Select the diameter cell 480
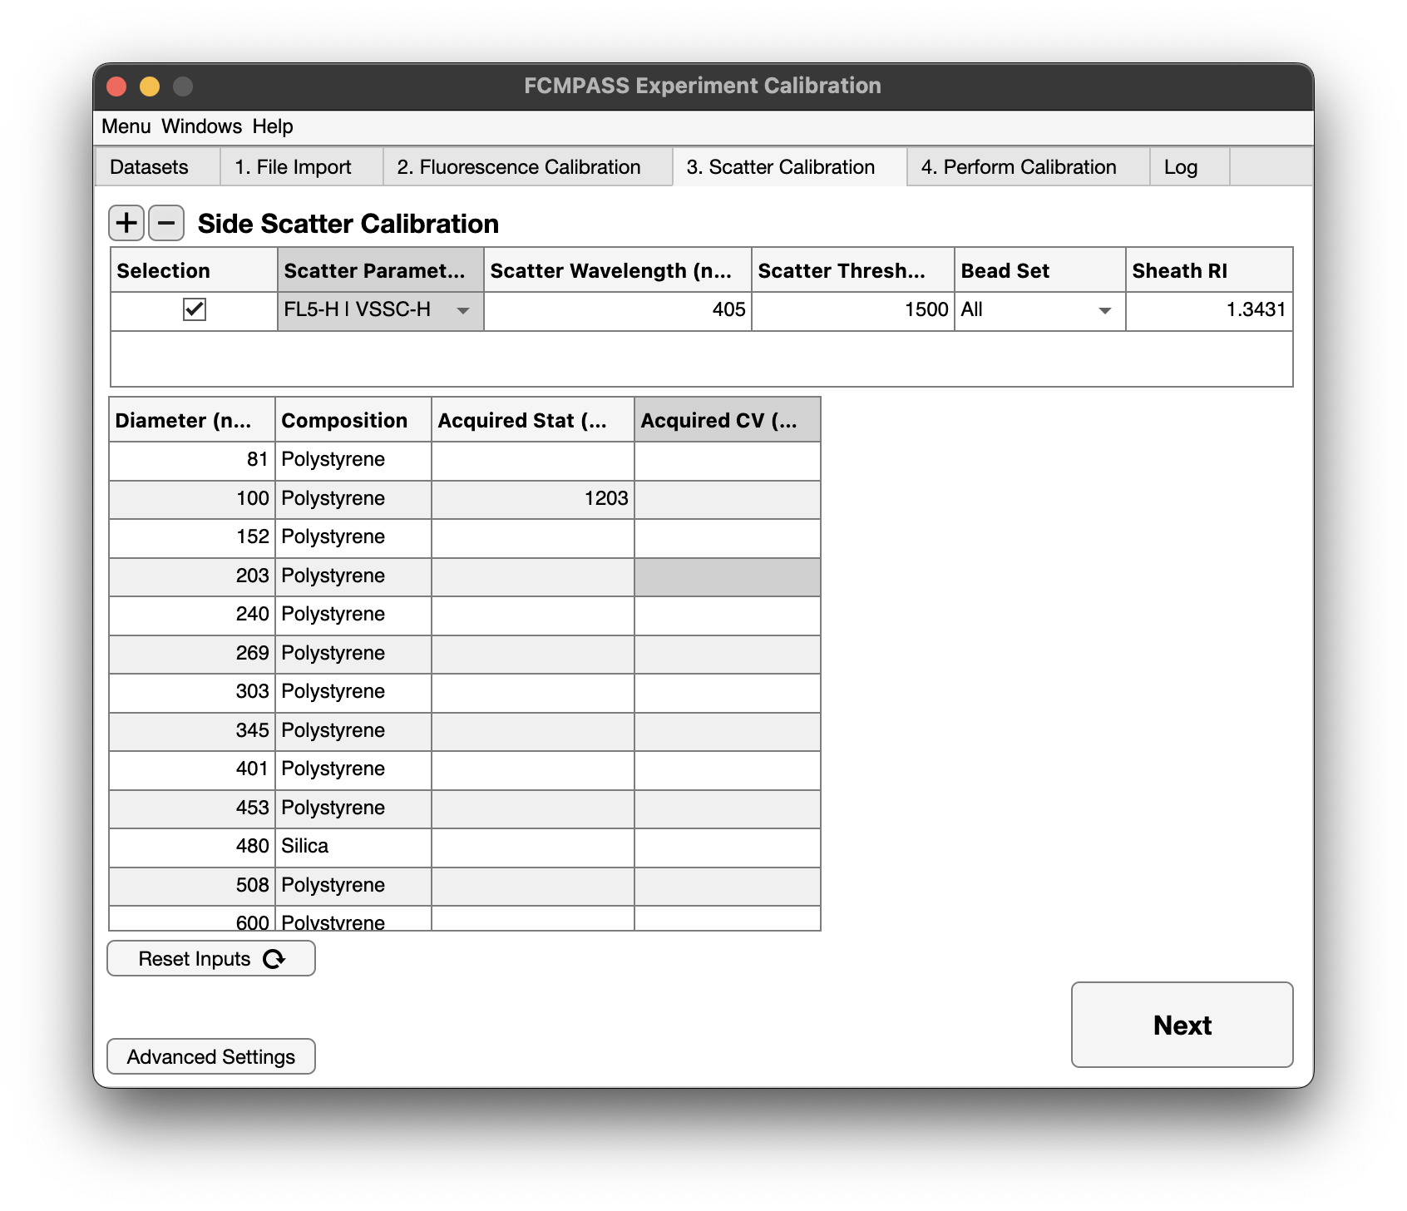The width and height of the screenshot is (1407, 1211). (x=191, y=847)
